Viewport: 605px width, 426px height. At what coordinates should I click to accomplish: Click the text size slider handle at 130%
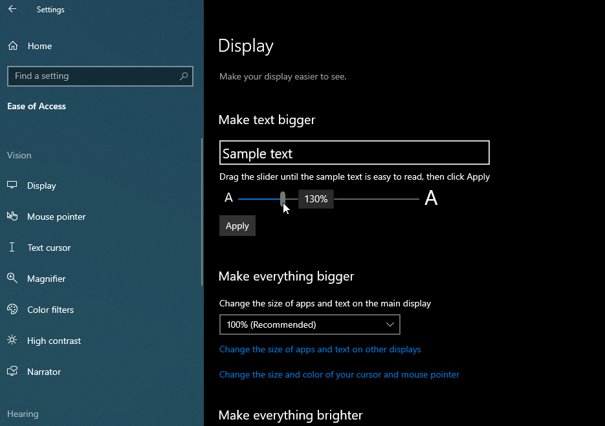click(283, 198)
